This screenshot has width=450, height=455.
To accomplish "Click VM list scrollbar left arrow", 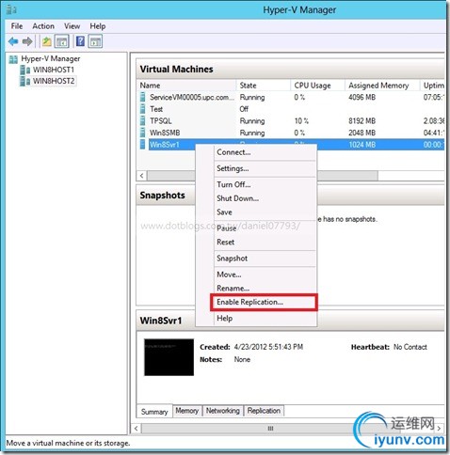I will [142, 176].
